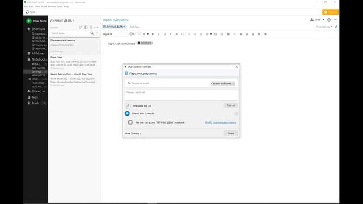Click the search magnifier icon in note list

tap(92, 33)
